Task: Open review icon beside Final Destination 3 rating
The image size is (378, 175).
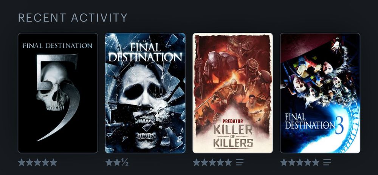Action: [327, 162]
